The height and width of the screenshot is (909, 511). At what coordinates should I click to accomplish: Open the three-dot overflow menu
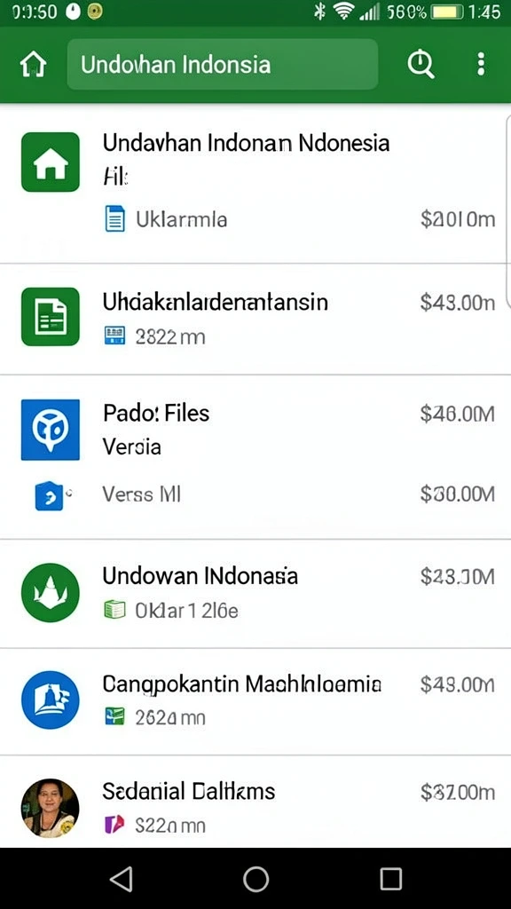[x=480, y=64]
